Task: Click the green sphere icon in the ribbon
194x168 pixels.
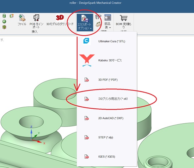Action: 4,22
